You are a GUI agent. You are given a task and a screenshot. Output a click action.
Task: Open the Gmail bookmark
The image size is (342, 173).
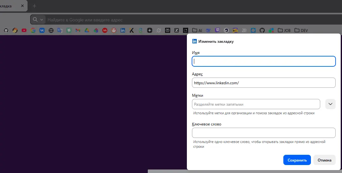coord(78,30)
